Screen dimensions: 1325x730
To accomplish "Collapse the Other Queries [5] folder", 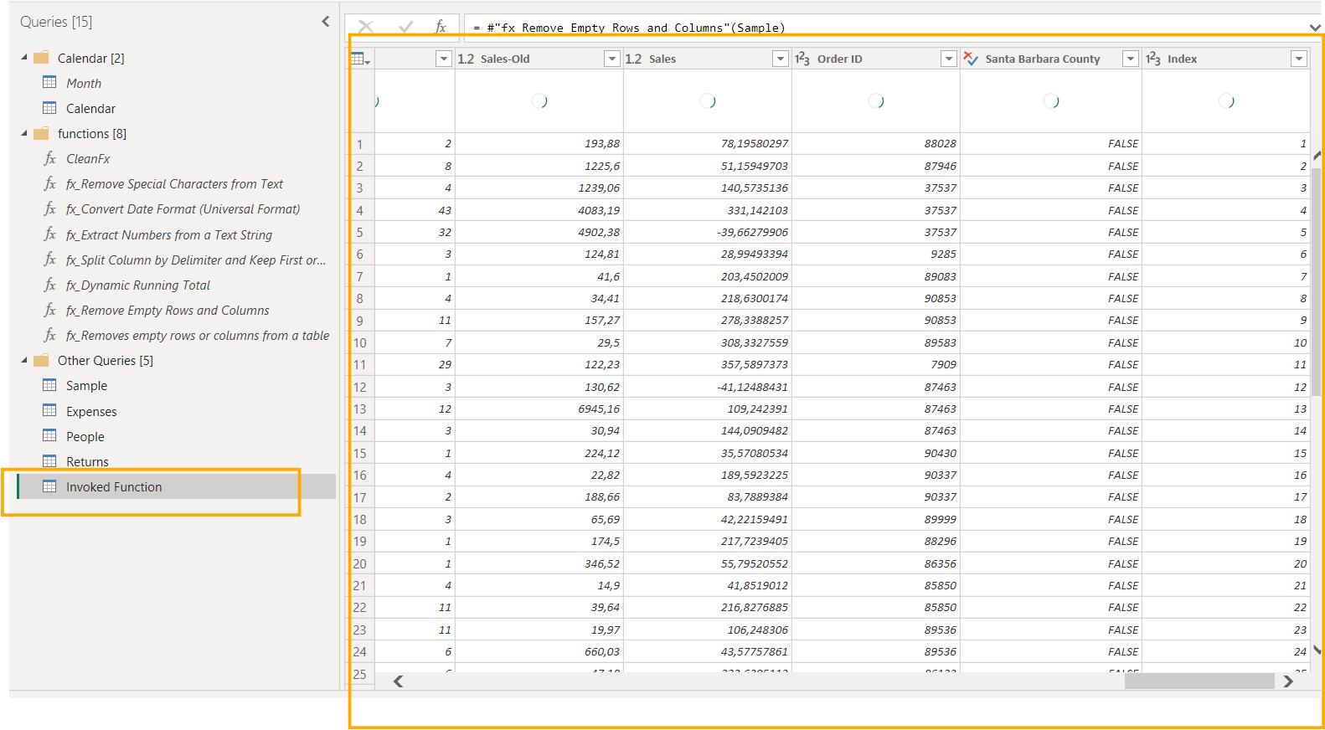I will 24,360.
